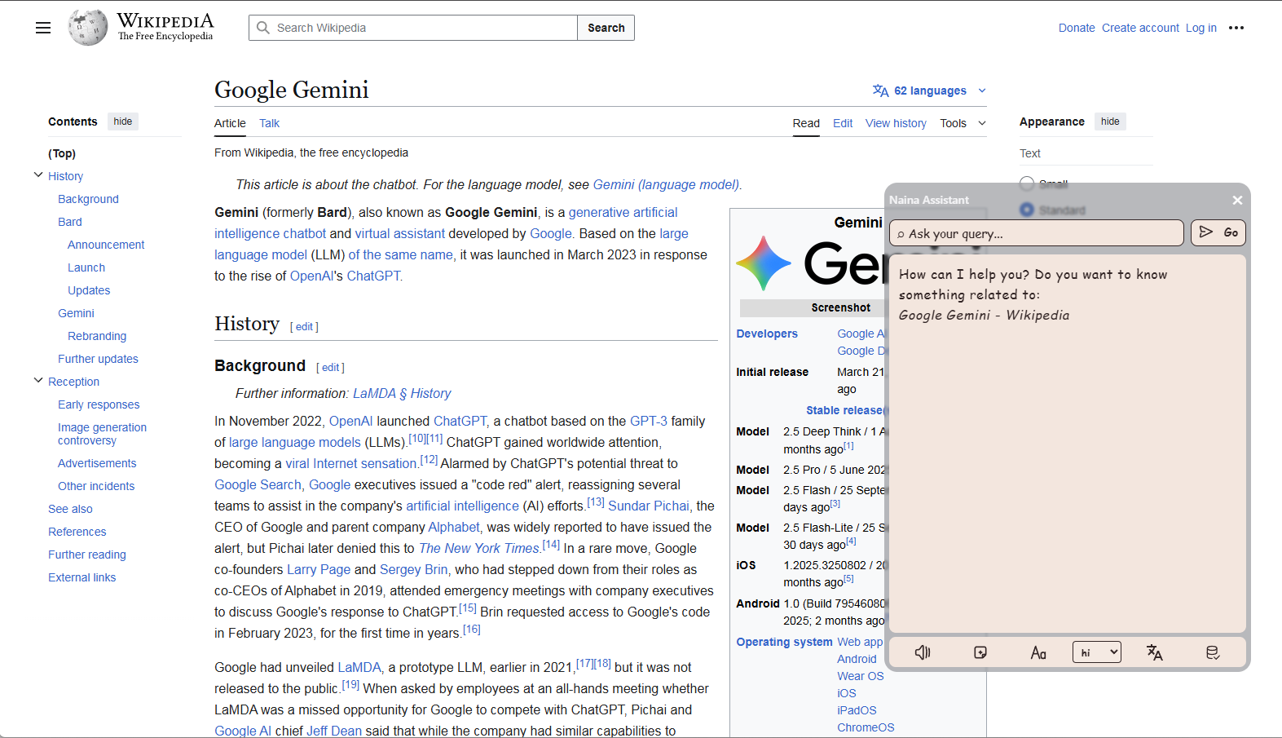Open the Developers infobox link

(767, 334)
